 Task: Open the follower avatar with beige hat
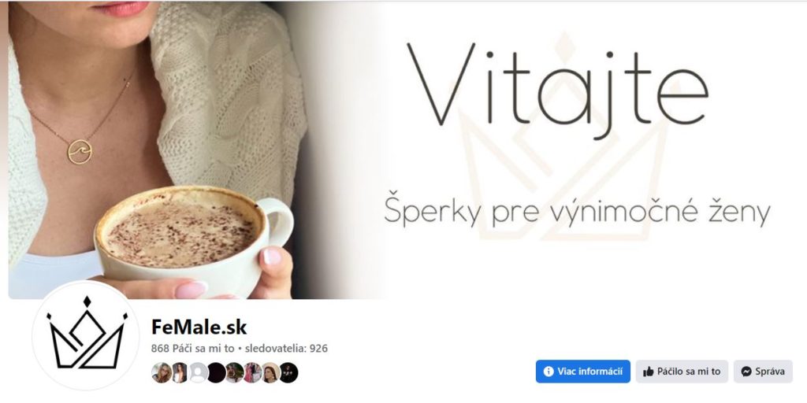pyautogui.click(x=270, y=372)
